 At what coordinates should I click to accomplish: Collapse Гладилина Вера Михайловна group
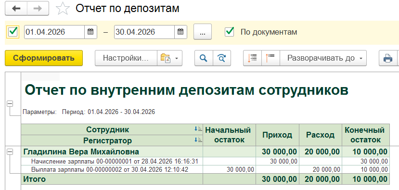10,152
